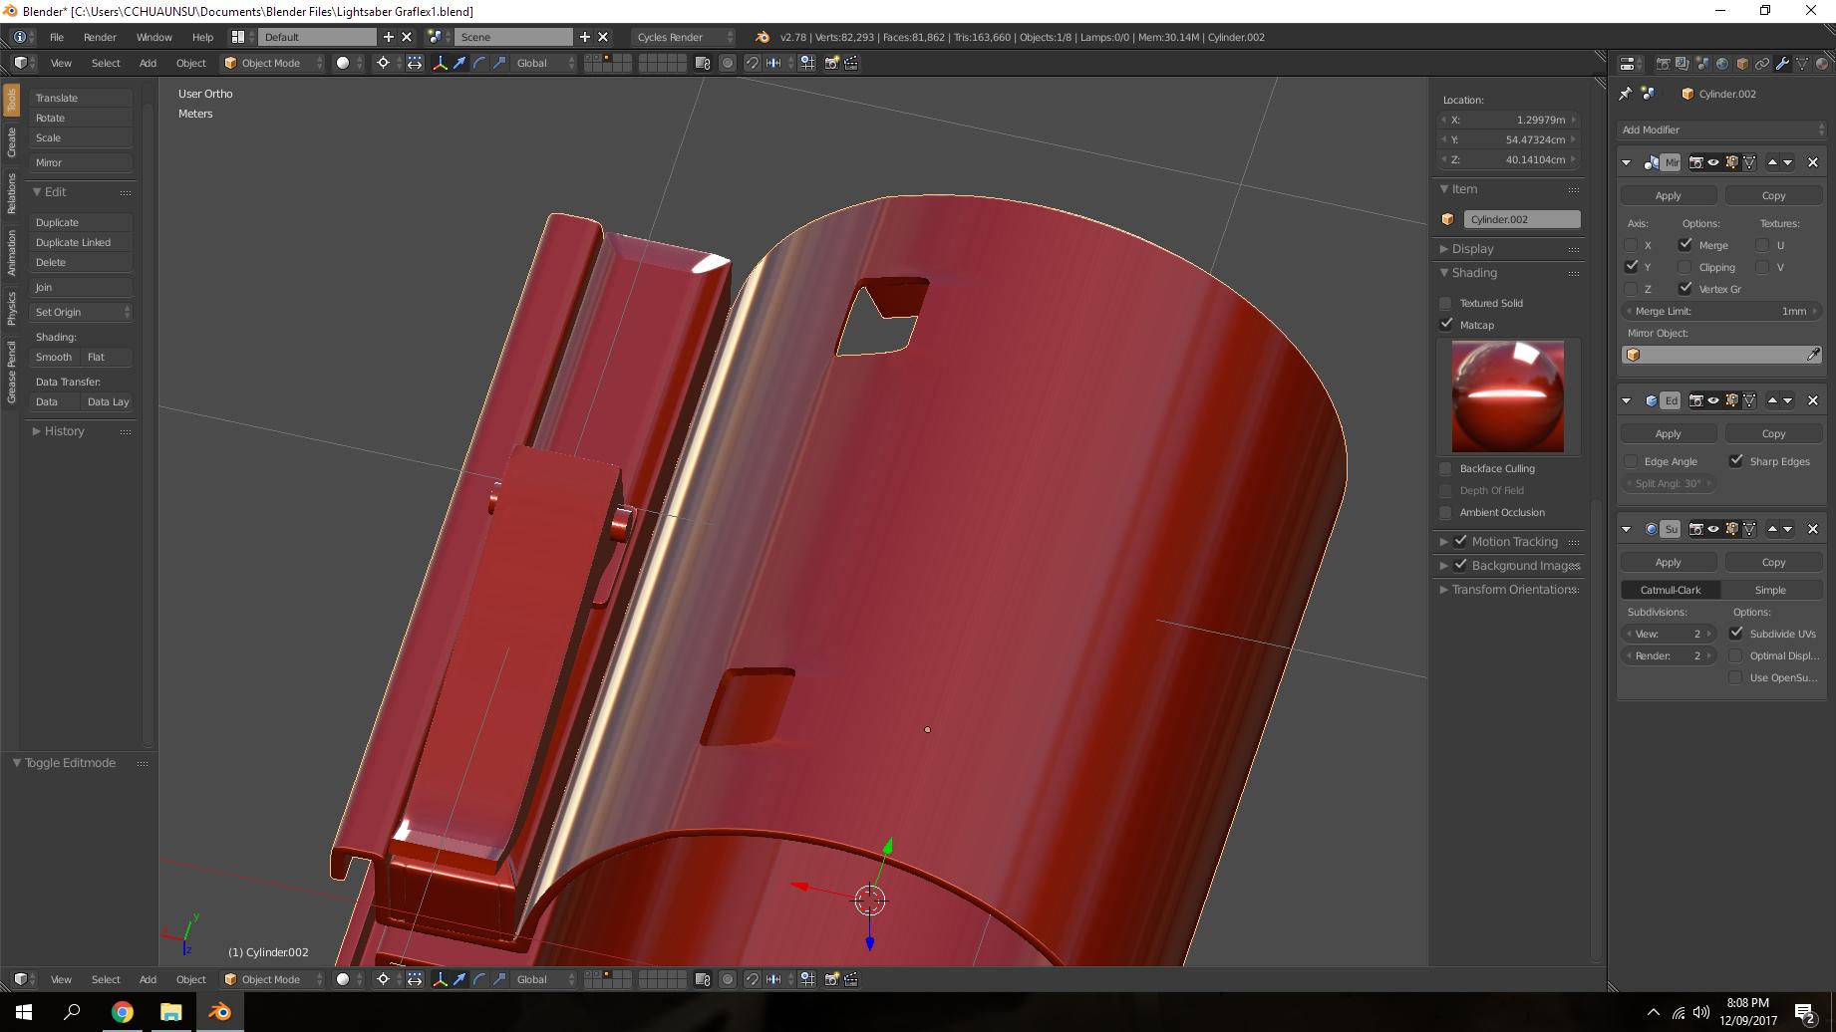Click OpenGL render animation clapper in top header
Image resolution: width=1836 pixels, height=1032 pixels.
pyautogui.click(x=851, y=63)
